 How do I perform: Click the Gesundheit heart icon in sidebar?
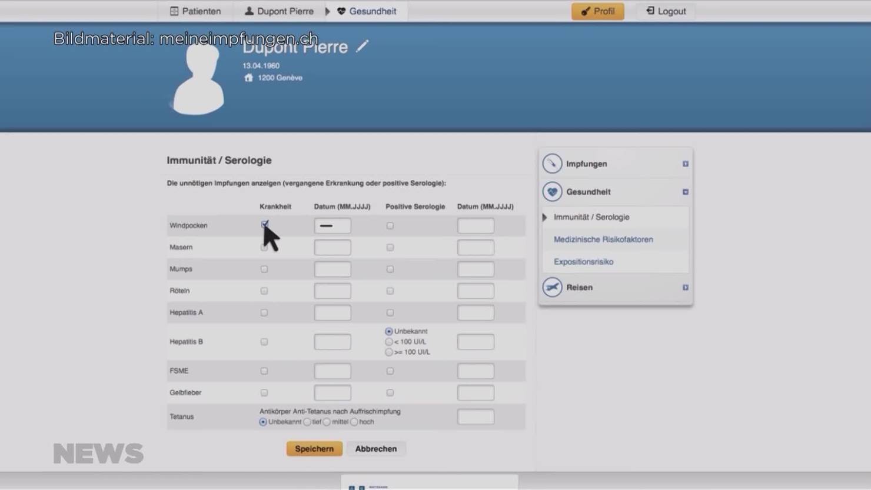552,192
